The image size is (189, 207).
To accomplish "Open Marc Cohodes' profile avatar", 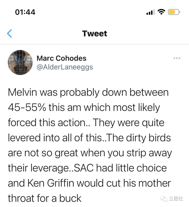I will point(20,63).
